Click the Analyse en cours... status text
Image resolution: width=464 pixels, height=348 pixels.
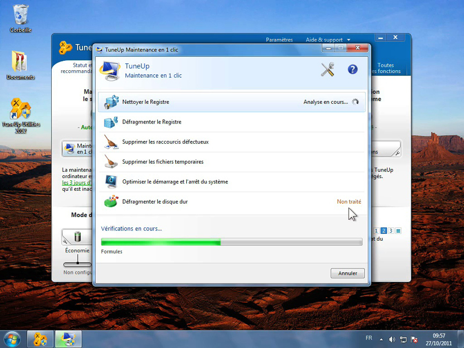(325, 102)
